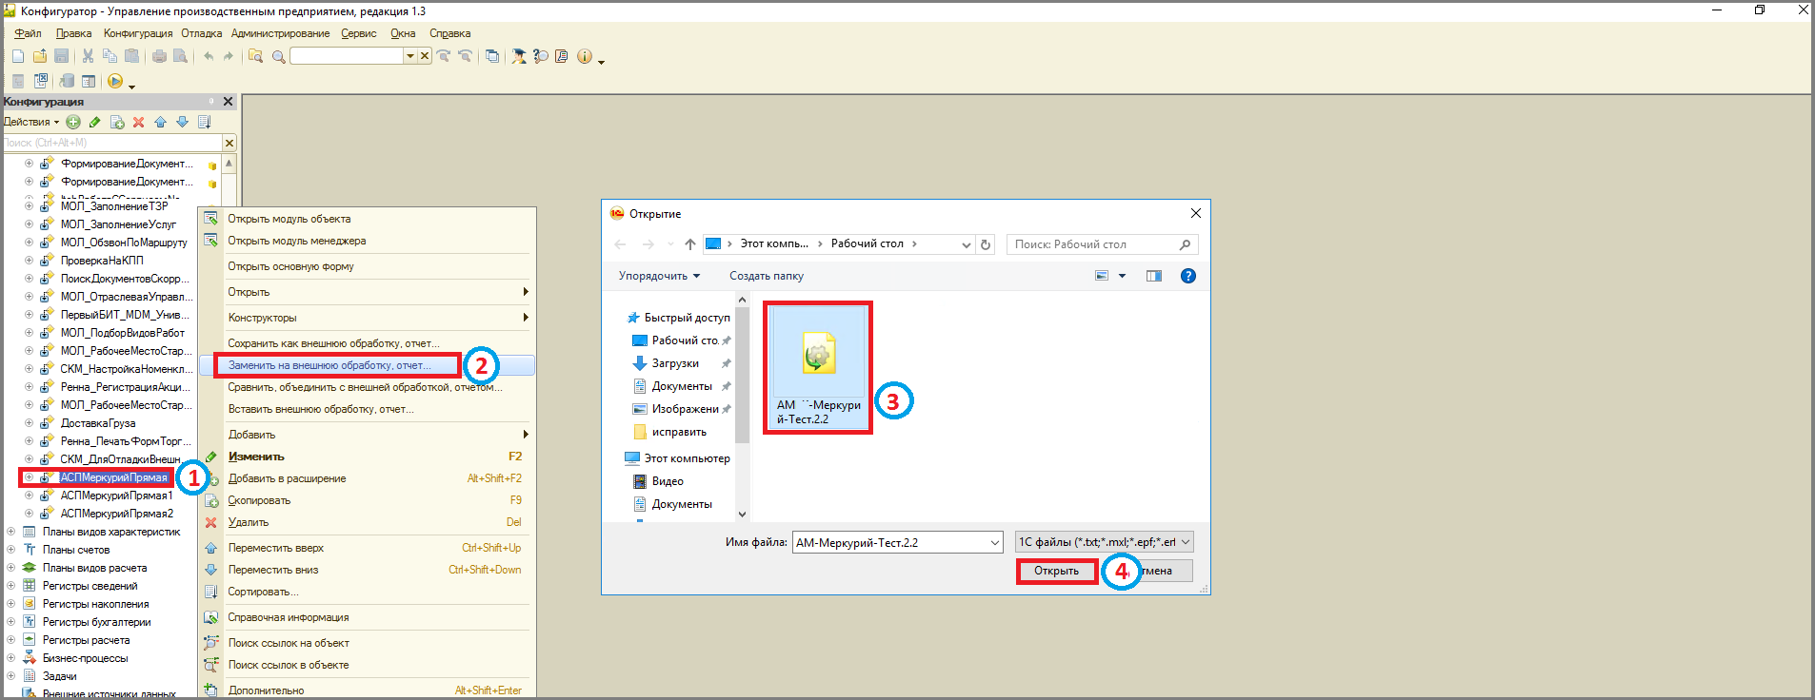Choose 'Сохранить как внешнюю обработку, отчет...' menu item
This screenshot has width=1815, height=700.
(x=367, y=343)
